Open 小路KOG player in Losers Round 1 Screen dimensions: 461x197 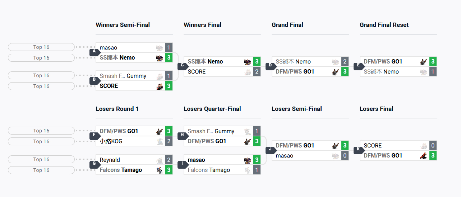pos(111,141)
